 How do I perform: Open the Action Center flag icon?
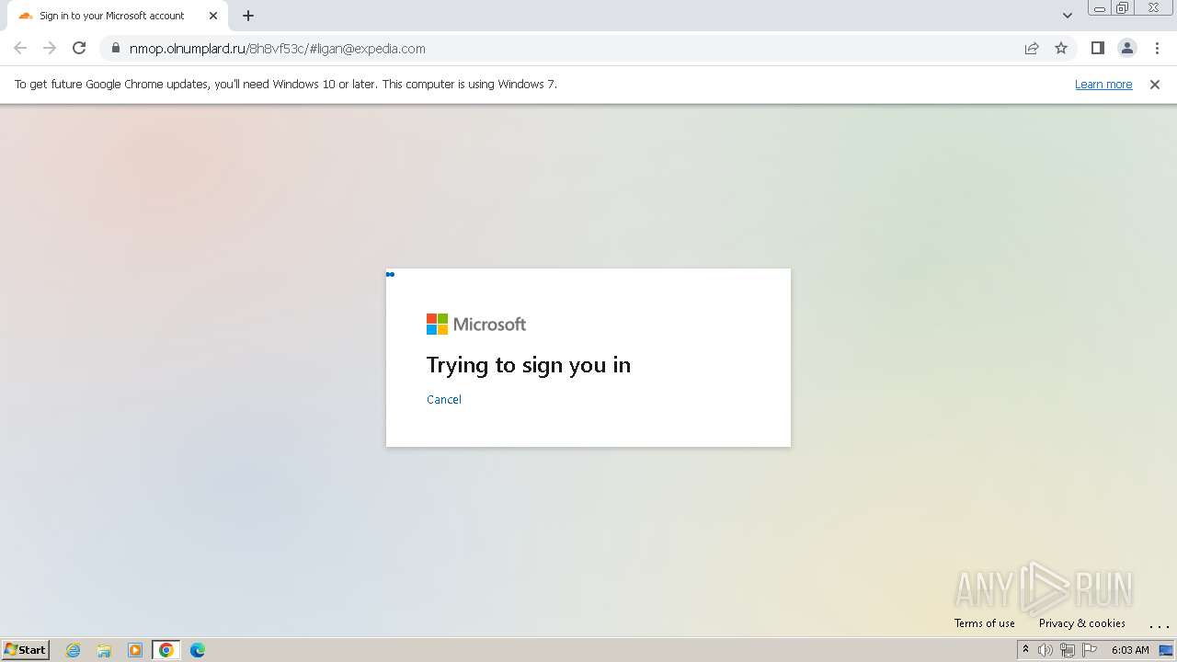click(x=1090, y=650)
